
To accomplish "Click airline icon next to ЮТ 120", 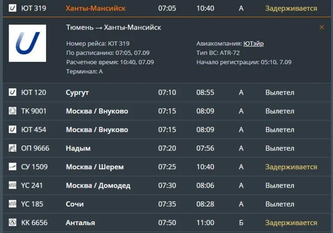I will 12,92.
